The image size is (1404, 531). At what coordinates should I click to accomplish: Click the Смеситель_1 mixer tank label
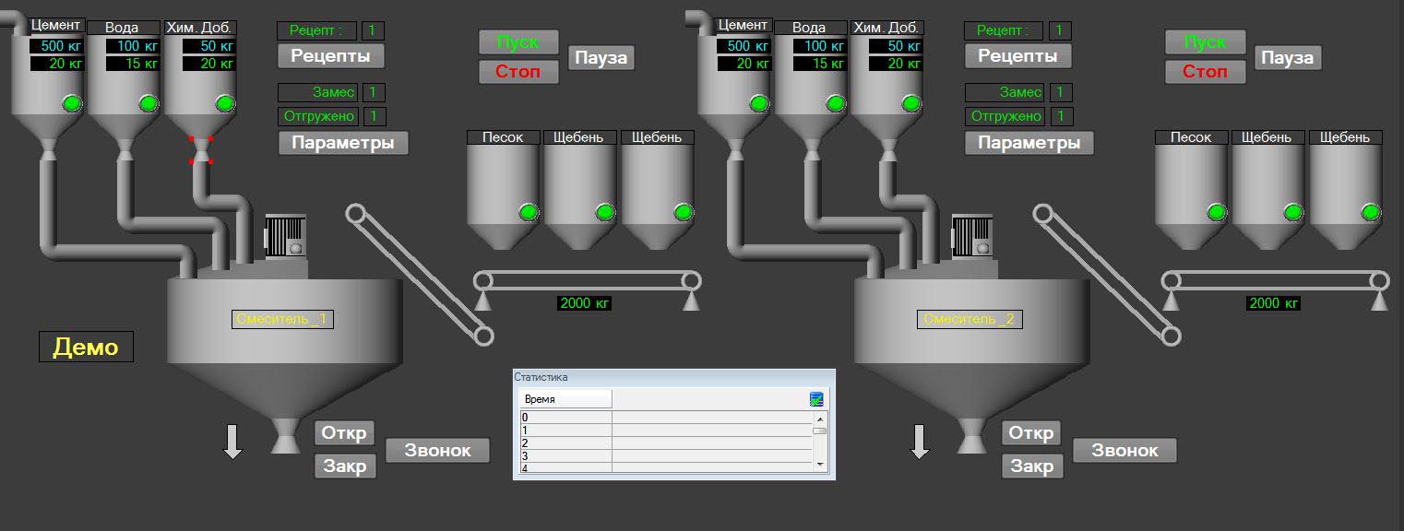pos(282,319)
